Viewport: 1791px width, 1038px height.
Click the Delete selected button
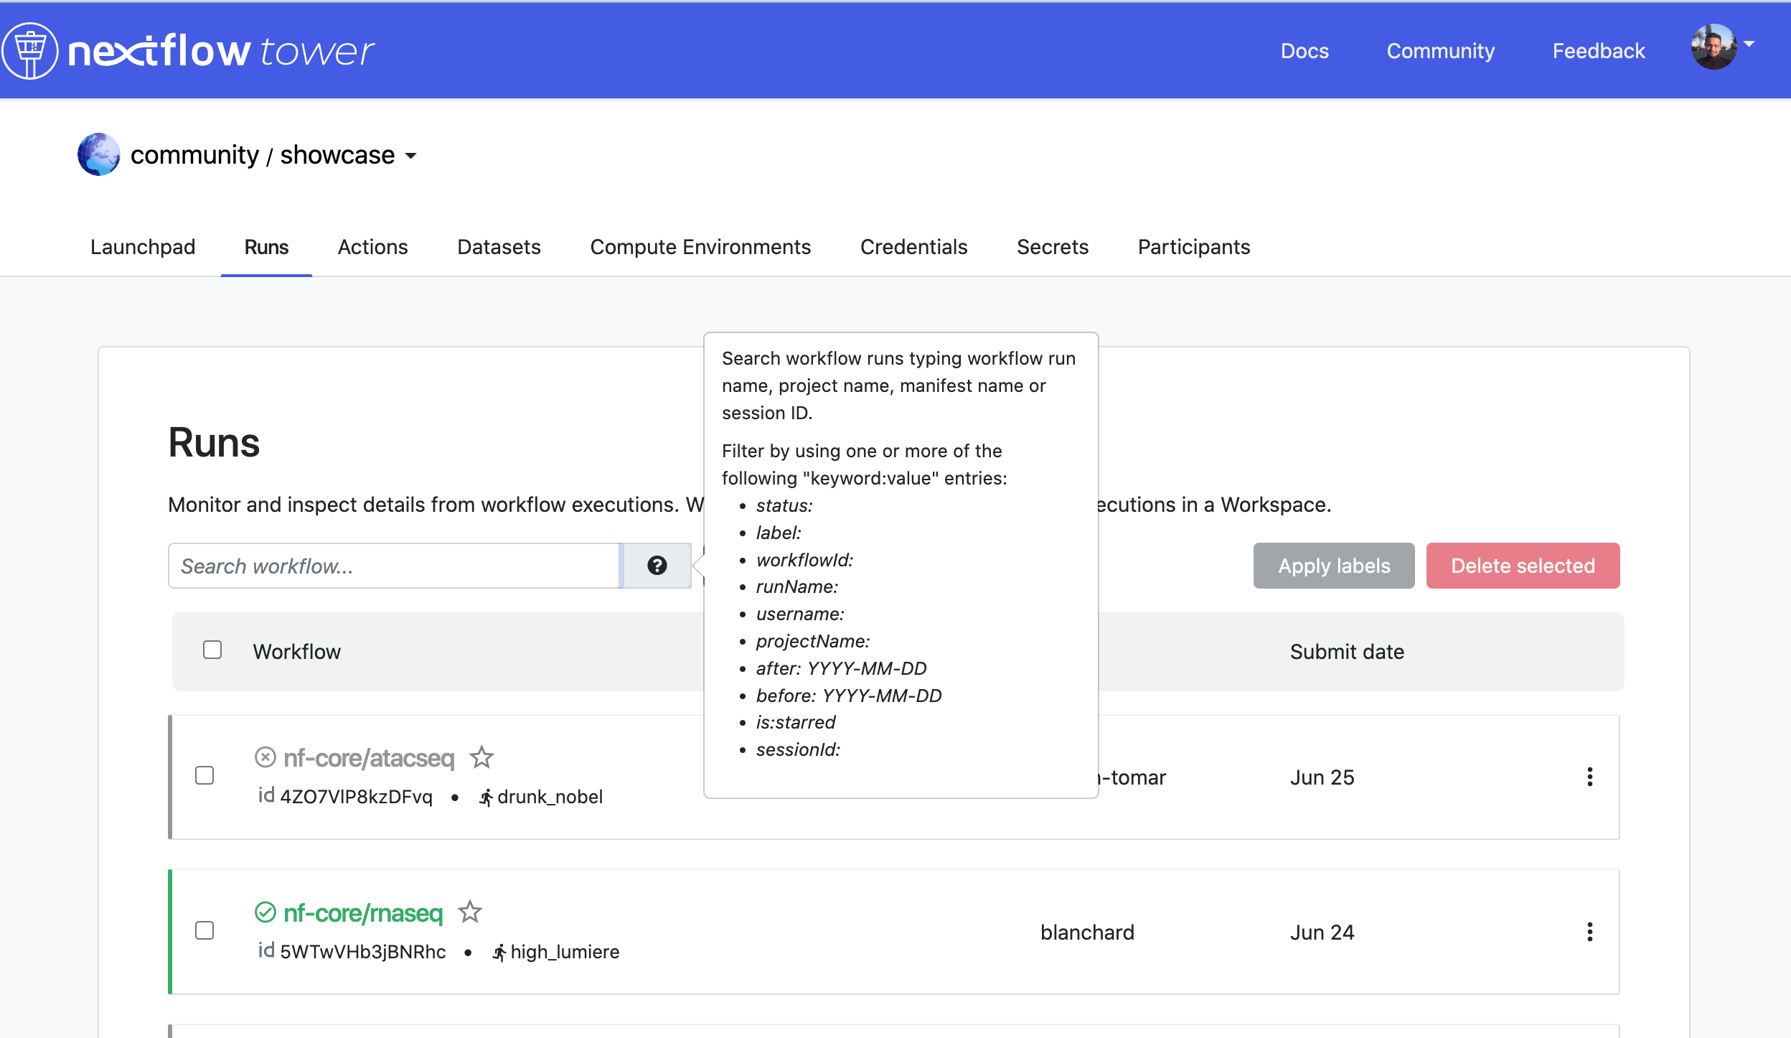[1523, 566]
